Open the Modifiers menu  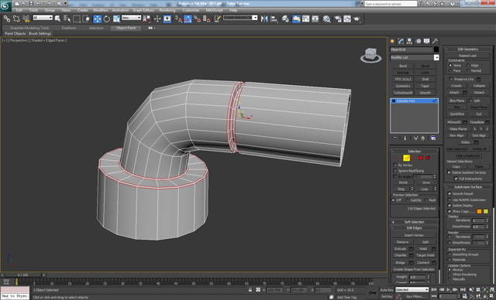tap(101, 10)
